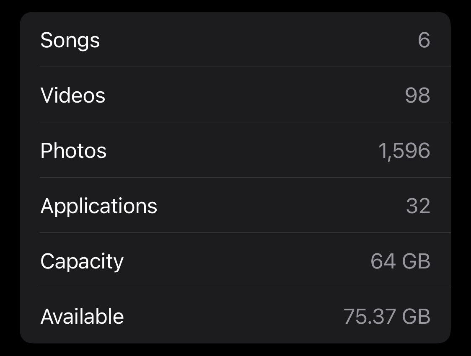The height and width of the screenshot is (356, 471).
Task: Select the Videos row in the list
Action: 235,95
